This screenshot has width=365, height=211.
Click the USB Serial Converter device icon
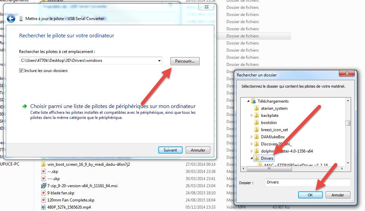pos(21,19)
